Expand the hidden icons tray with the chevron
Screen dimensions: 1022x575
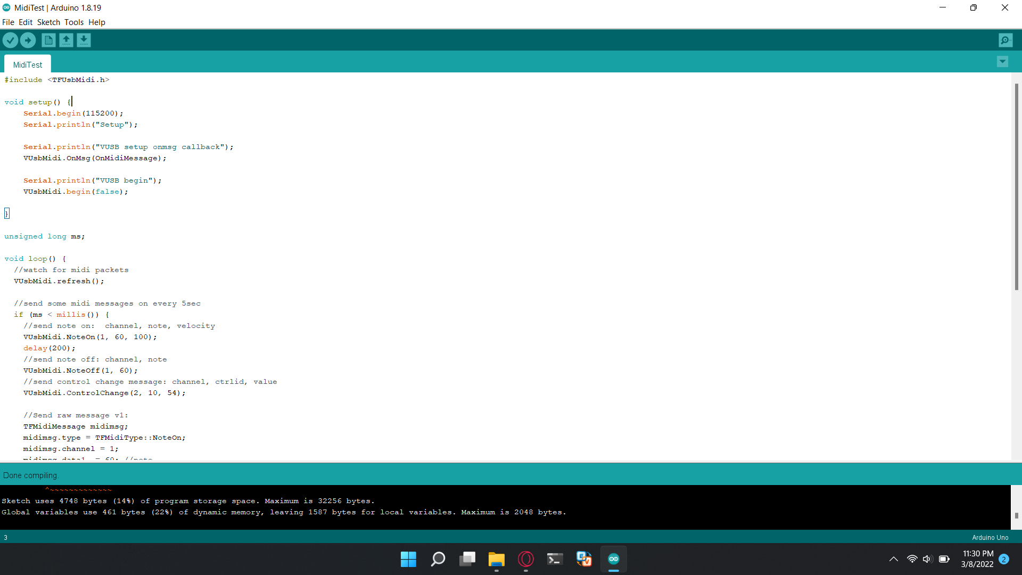(894, 559)
